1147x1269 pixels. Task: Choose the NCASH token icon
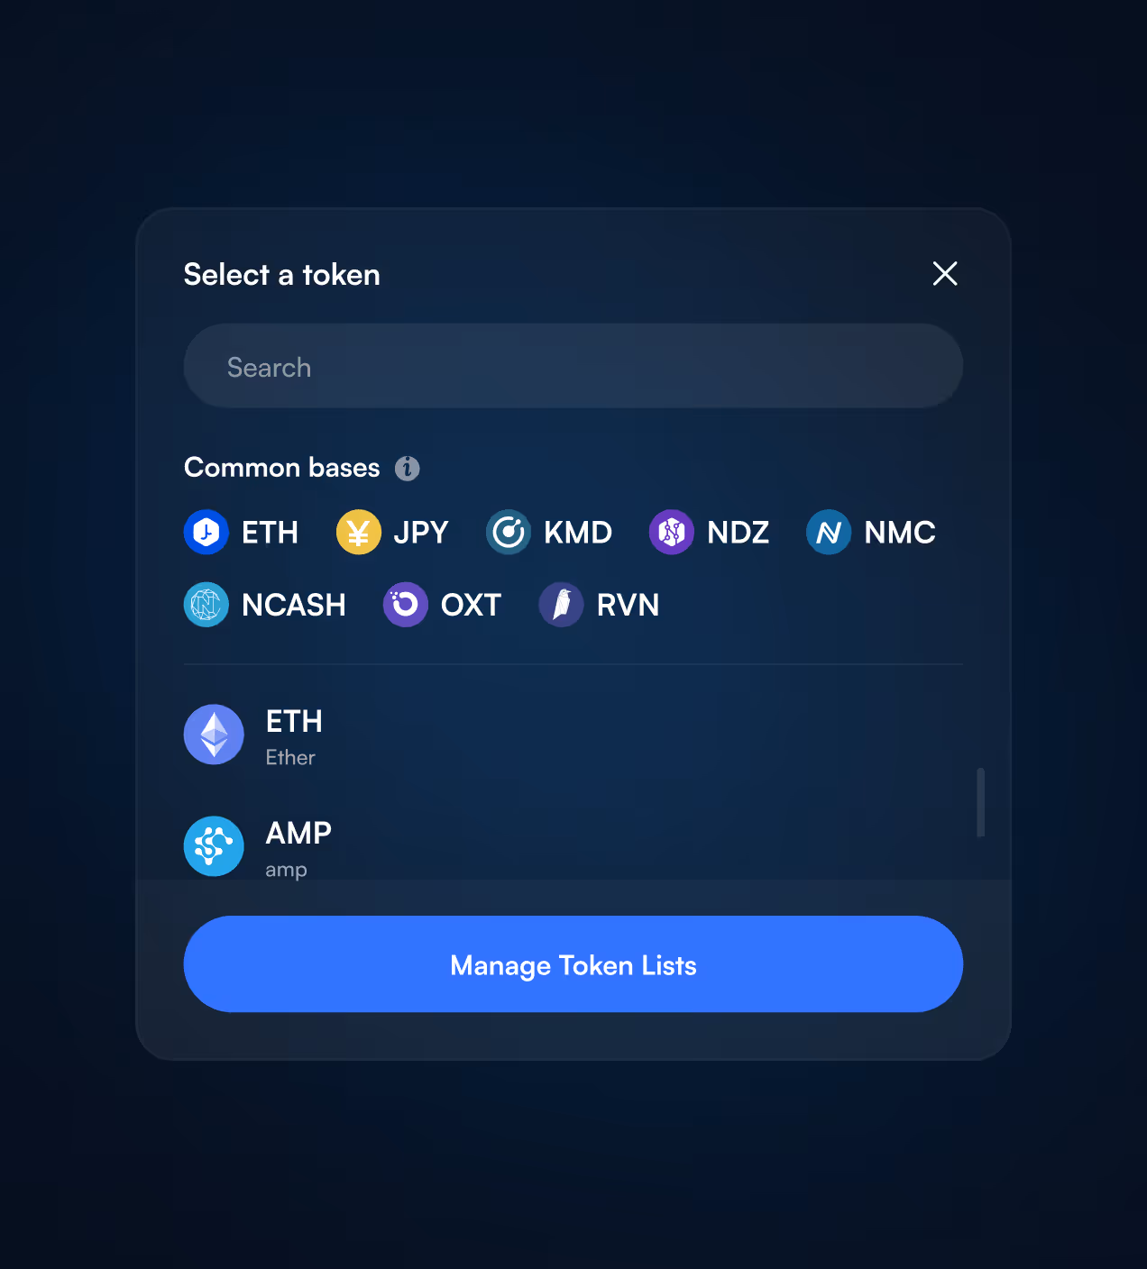[206, 605]
